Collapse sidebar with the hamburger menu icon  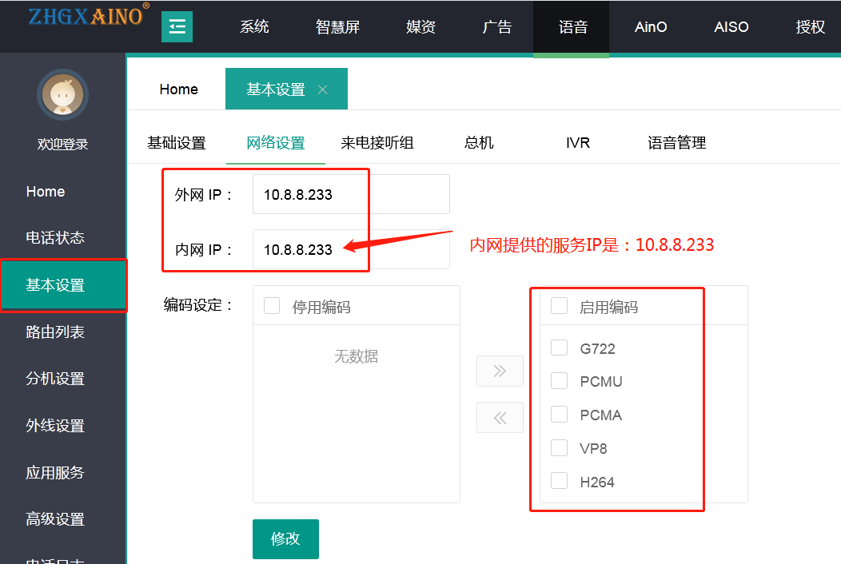[x=177, y=27]
